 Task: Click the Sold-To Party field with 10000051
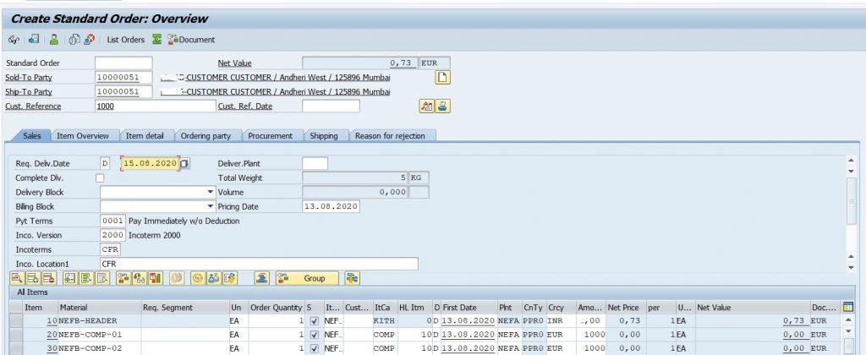click(x=123, y=77)
